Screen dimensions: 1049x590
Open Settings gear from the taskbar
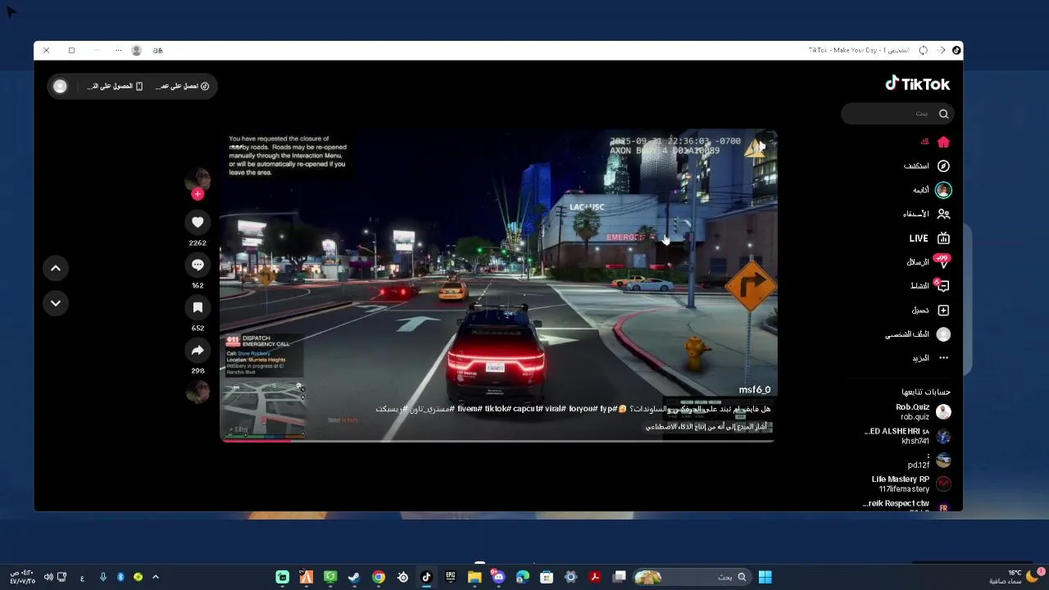pos(571,577)
